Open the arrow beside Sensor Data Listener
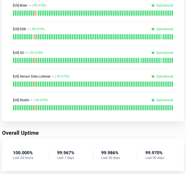The width and height of the screenshot is (186, 174). click(53, 76)
